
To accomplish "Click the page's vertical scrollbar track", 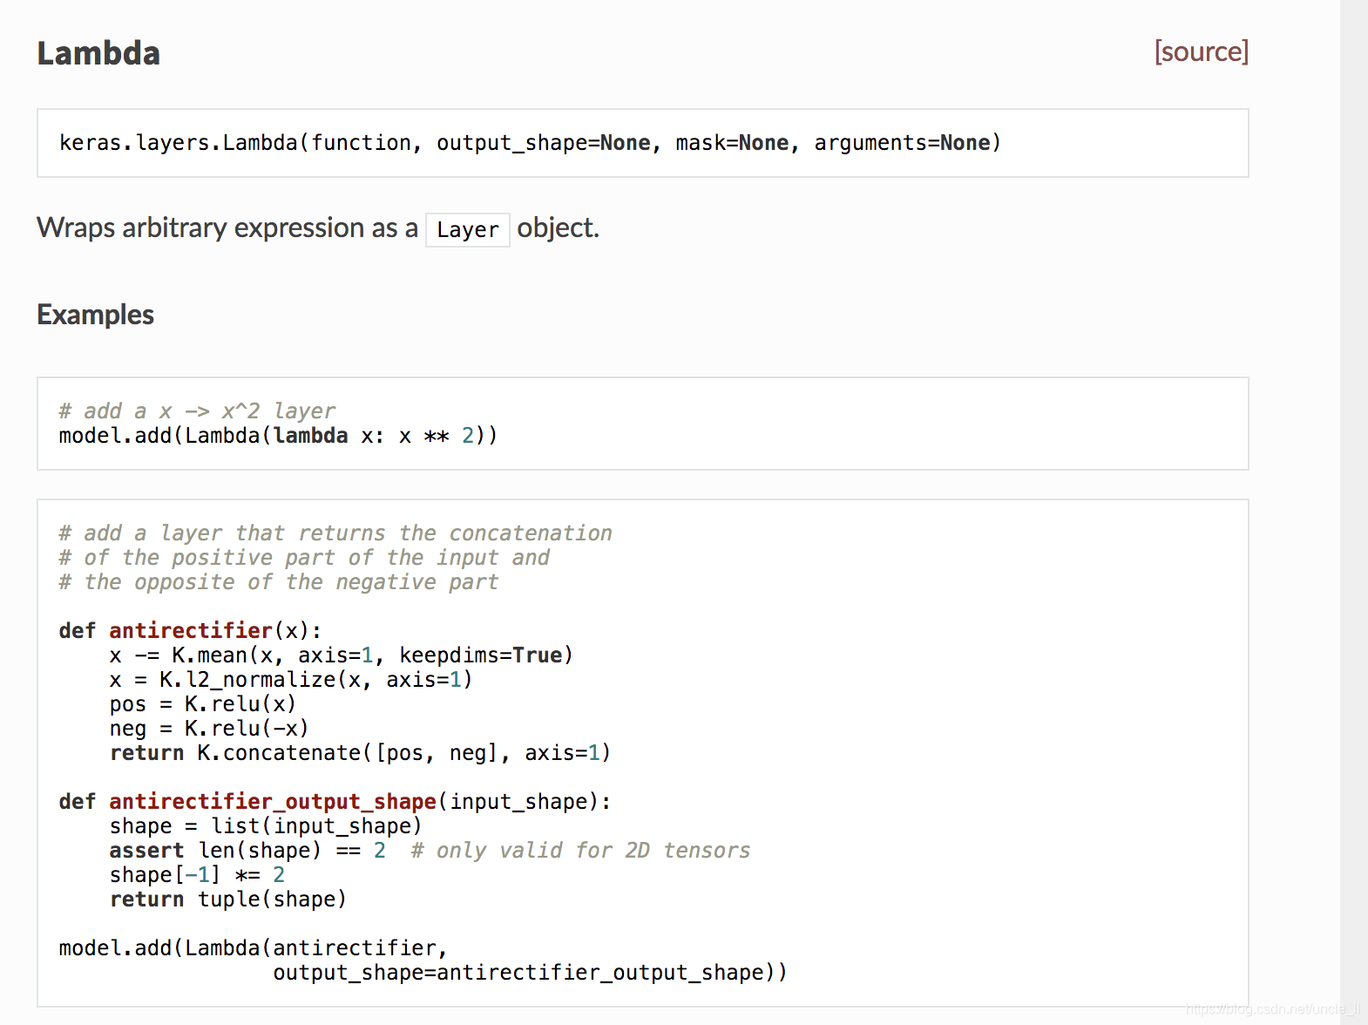I will pyautogui.click(x=1354, y=512).
